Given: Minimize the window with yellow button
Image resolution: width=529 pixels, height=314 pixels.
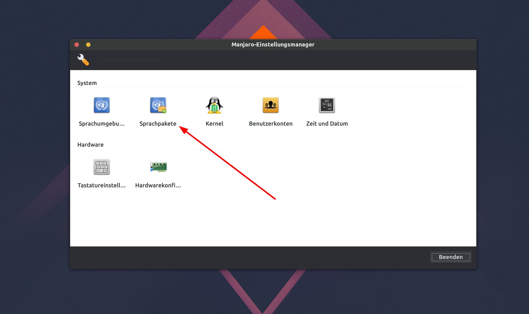Looking at the screenshot, I should (88, 45).
